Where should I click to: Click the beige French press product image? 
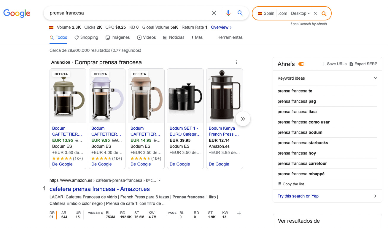tap(146, 96)
